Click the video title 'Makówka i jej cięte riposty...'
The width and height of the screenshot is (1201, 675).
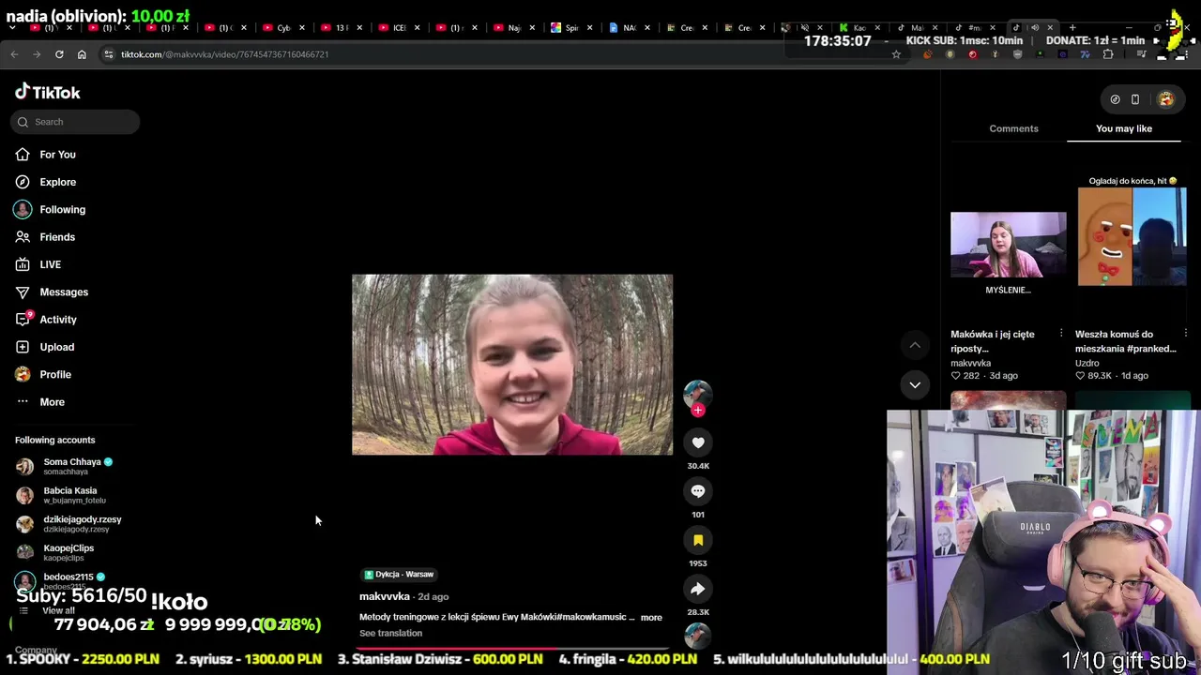point(993,341)
